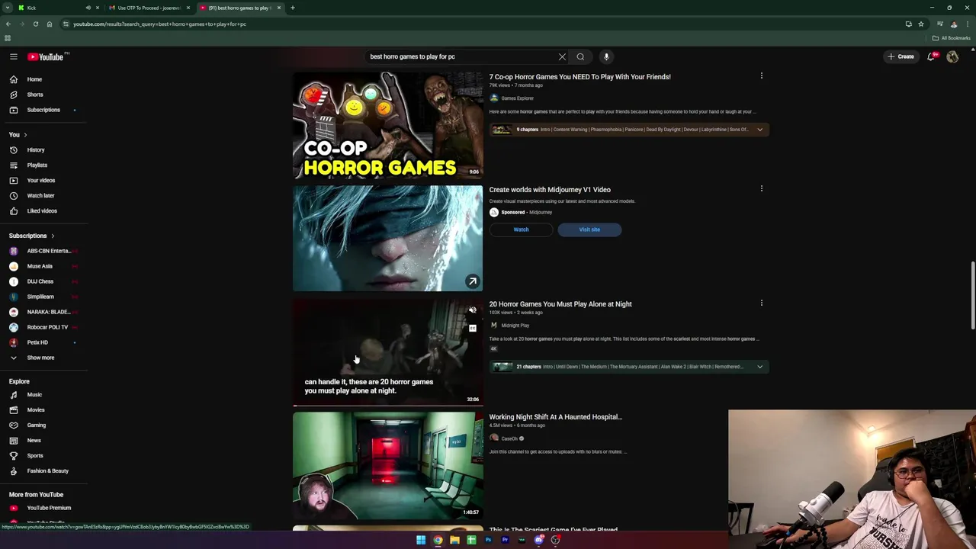This screenshot has width=976, height=549.
Task: Click Watch on the Midjourney ad
Action: coord(521,230)
